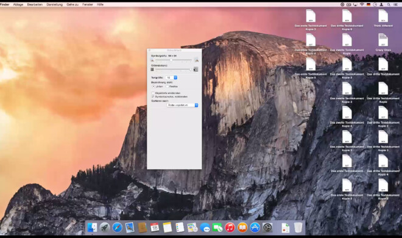Viewport: 402px width, 238px height.
Task: Click the Gitterabstand slider track
Action: click(174, 69)
